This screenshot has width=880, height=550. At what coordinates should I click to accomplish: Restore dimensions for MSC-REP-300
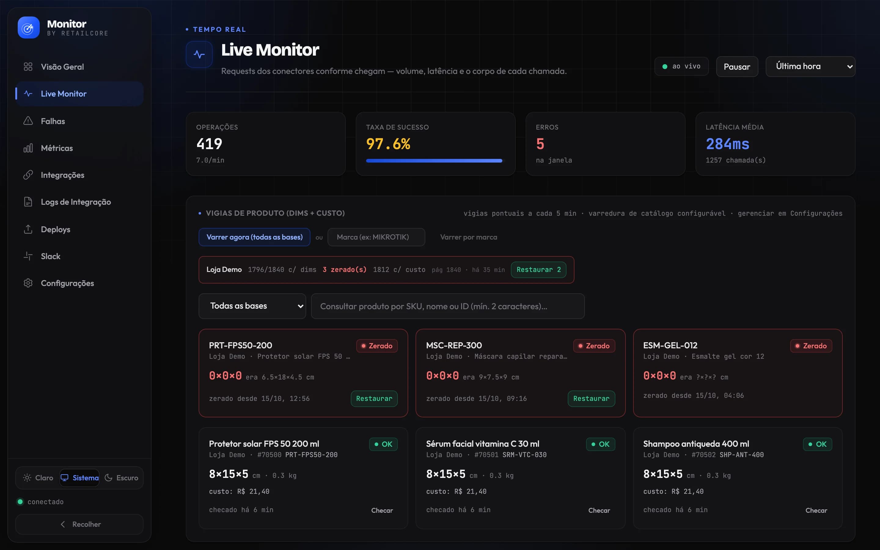pyautogui.click(x=591, y=398)
